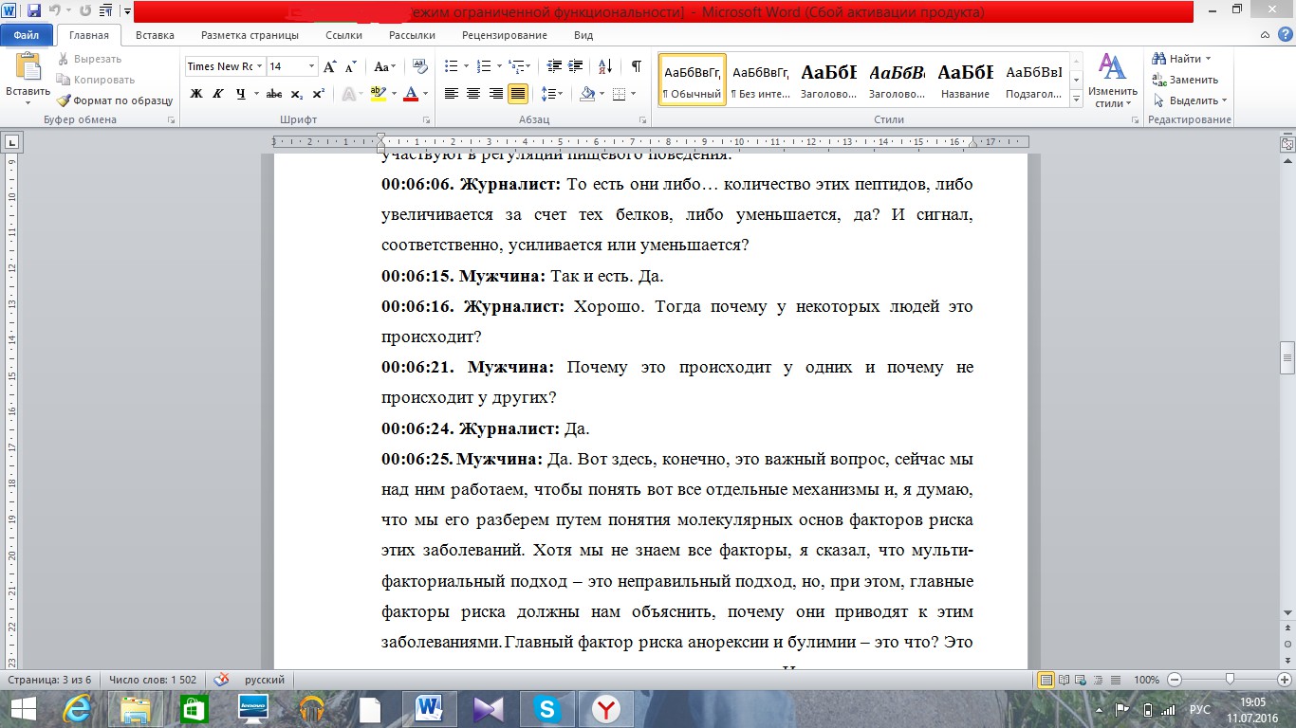Screen dimensions: 1296x728
Task: Click the word count Число слов: 1 502
Action: (x=153, y=680)
